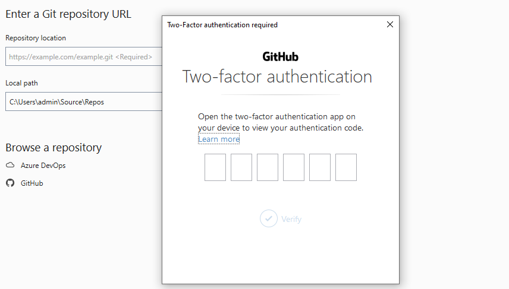509x289 pixels.
Task: Click the dialog title bar text
Action: click(222, 25)
